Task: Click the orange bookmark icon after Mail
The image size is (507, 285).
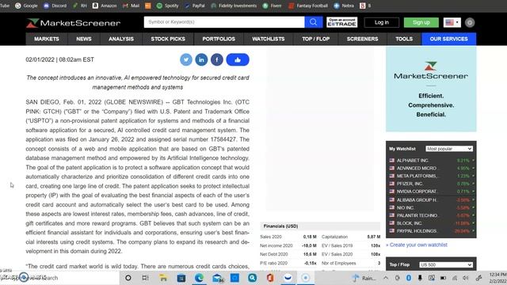Action: [x=148, y=6]
